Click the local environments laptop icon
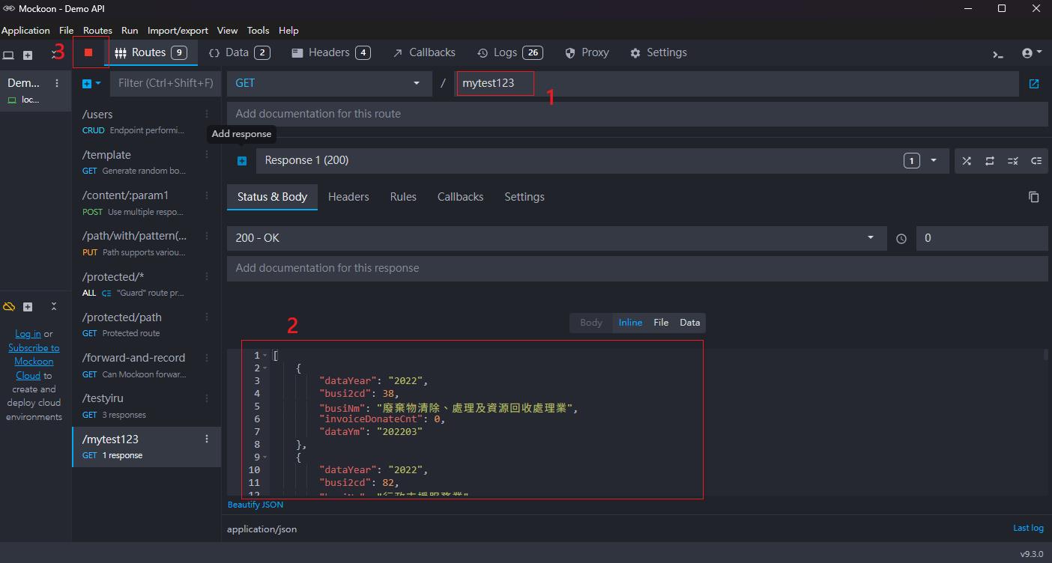 pyautogui.click(x=8, y=55)
